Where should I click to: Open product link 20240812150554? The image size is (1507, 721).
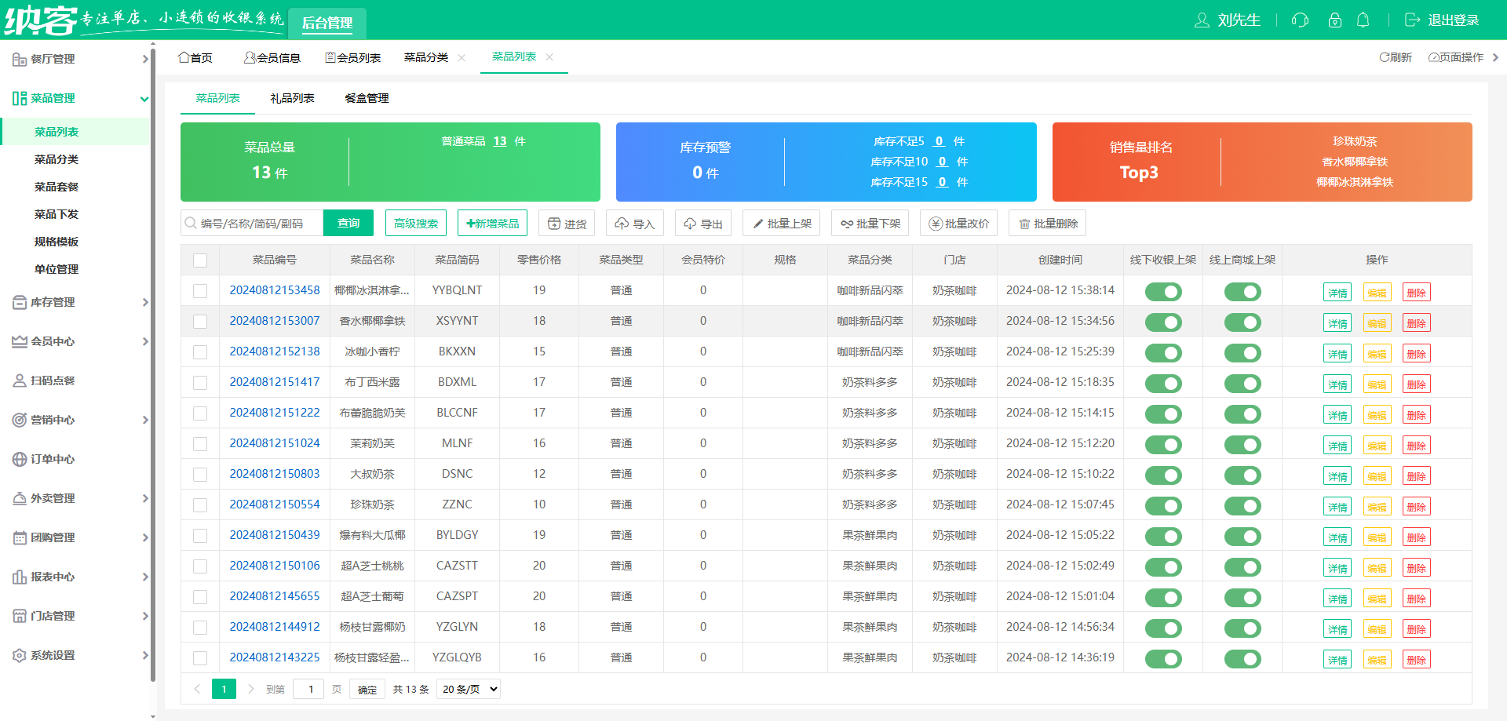[274, 504]
